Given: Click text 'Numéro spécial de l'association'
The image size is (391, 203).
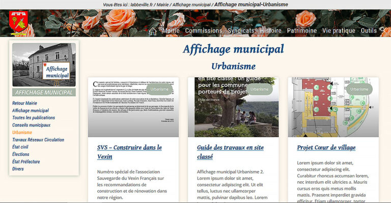Looking at the screenshot, I should click(128, 172).
